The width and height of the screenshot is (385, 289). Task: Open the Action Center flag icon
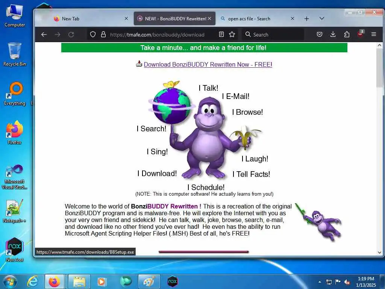coord(338,281)
